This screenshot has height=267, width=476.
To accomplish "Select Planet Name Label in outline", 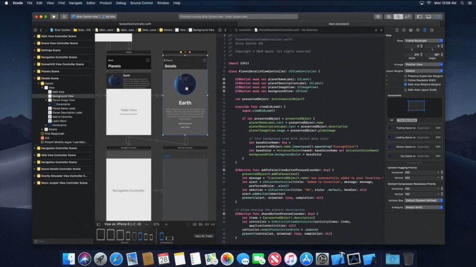I will pyautogui.click(x=64, y=108).
